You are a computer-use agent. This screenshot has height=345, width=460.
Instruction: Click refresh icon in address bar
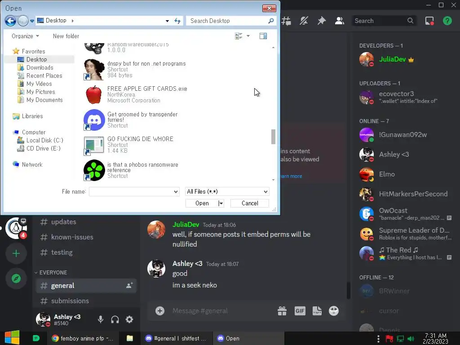pyautogui.click(x=177, y=21)
